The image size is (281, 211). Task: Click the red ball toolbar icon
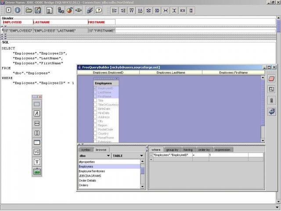(x=70, y=10)
